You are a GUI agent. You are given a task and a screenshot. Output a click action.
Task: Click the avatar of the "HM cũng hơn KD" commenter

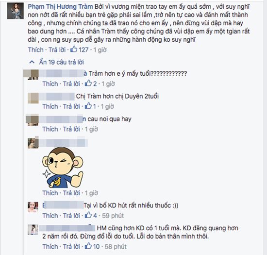tap(33, 230)
